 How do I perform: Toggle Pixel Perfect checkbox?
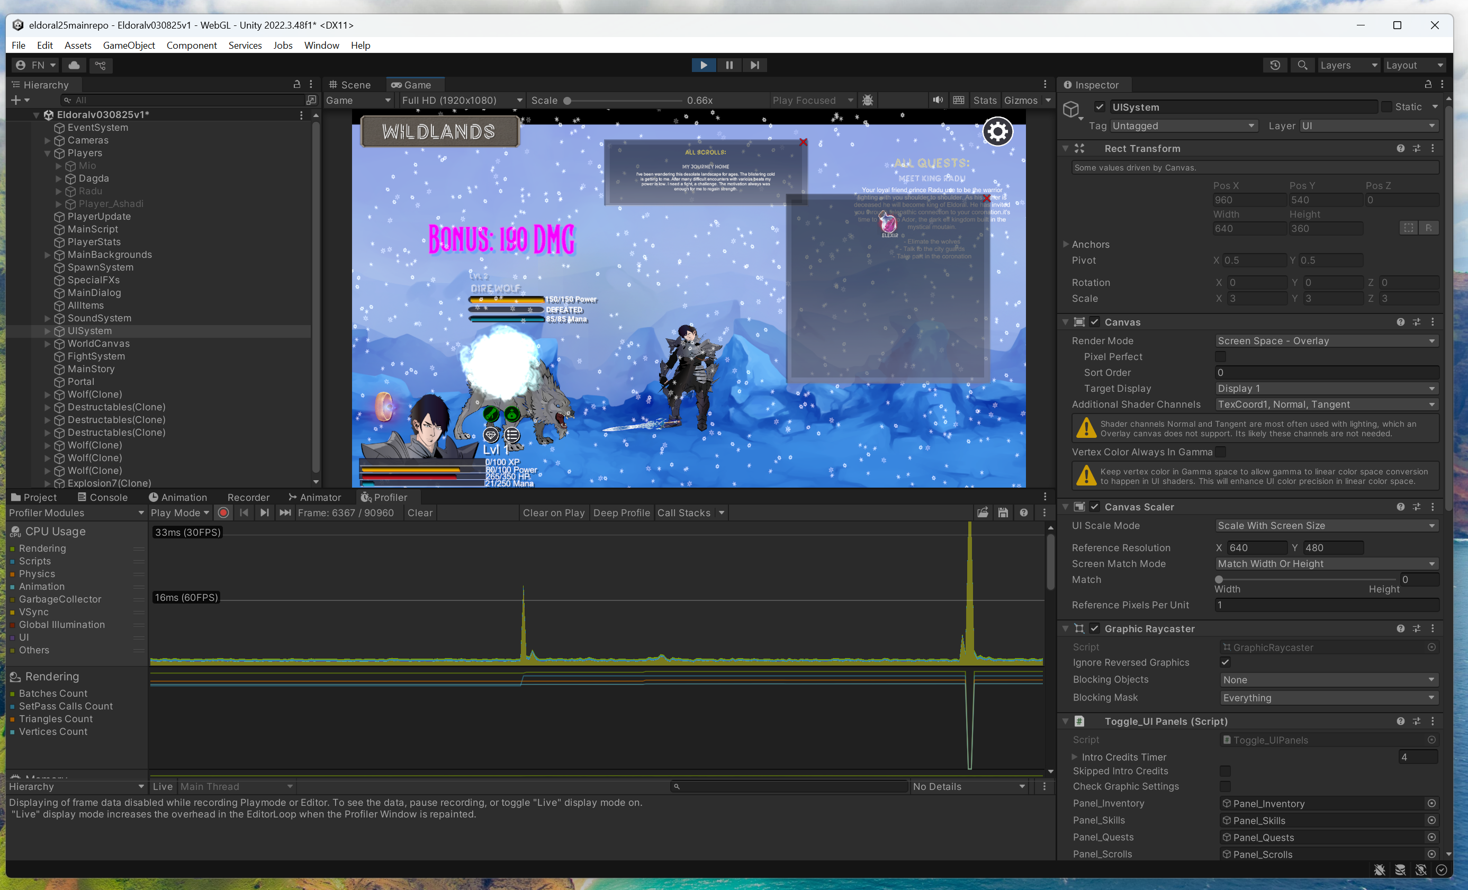pos(1220,356)
